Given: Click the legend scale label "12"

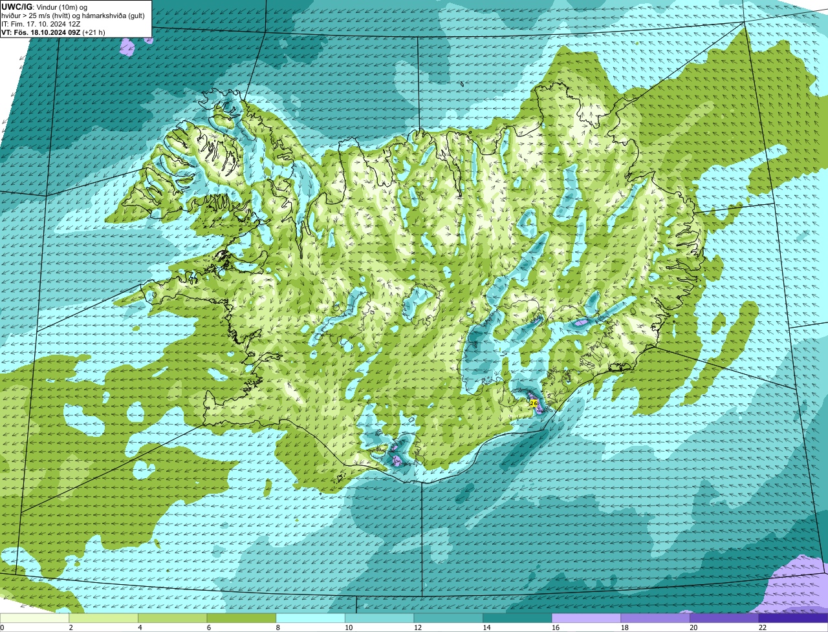Looking at the screenshot, I should pyautogui.click(x=418, y=627).
